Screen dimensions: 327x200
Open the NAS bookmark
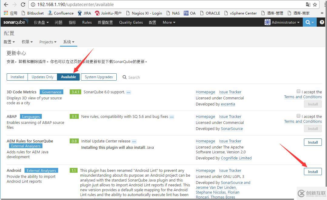[x=173, y=13]
